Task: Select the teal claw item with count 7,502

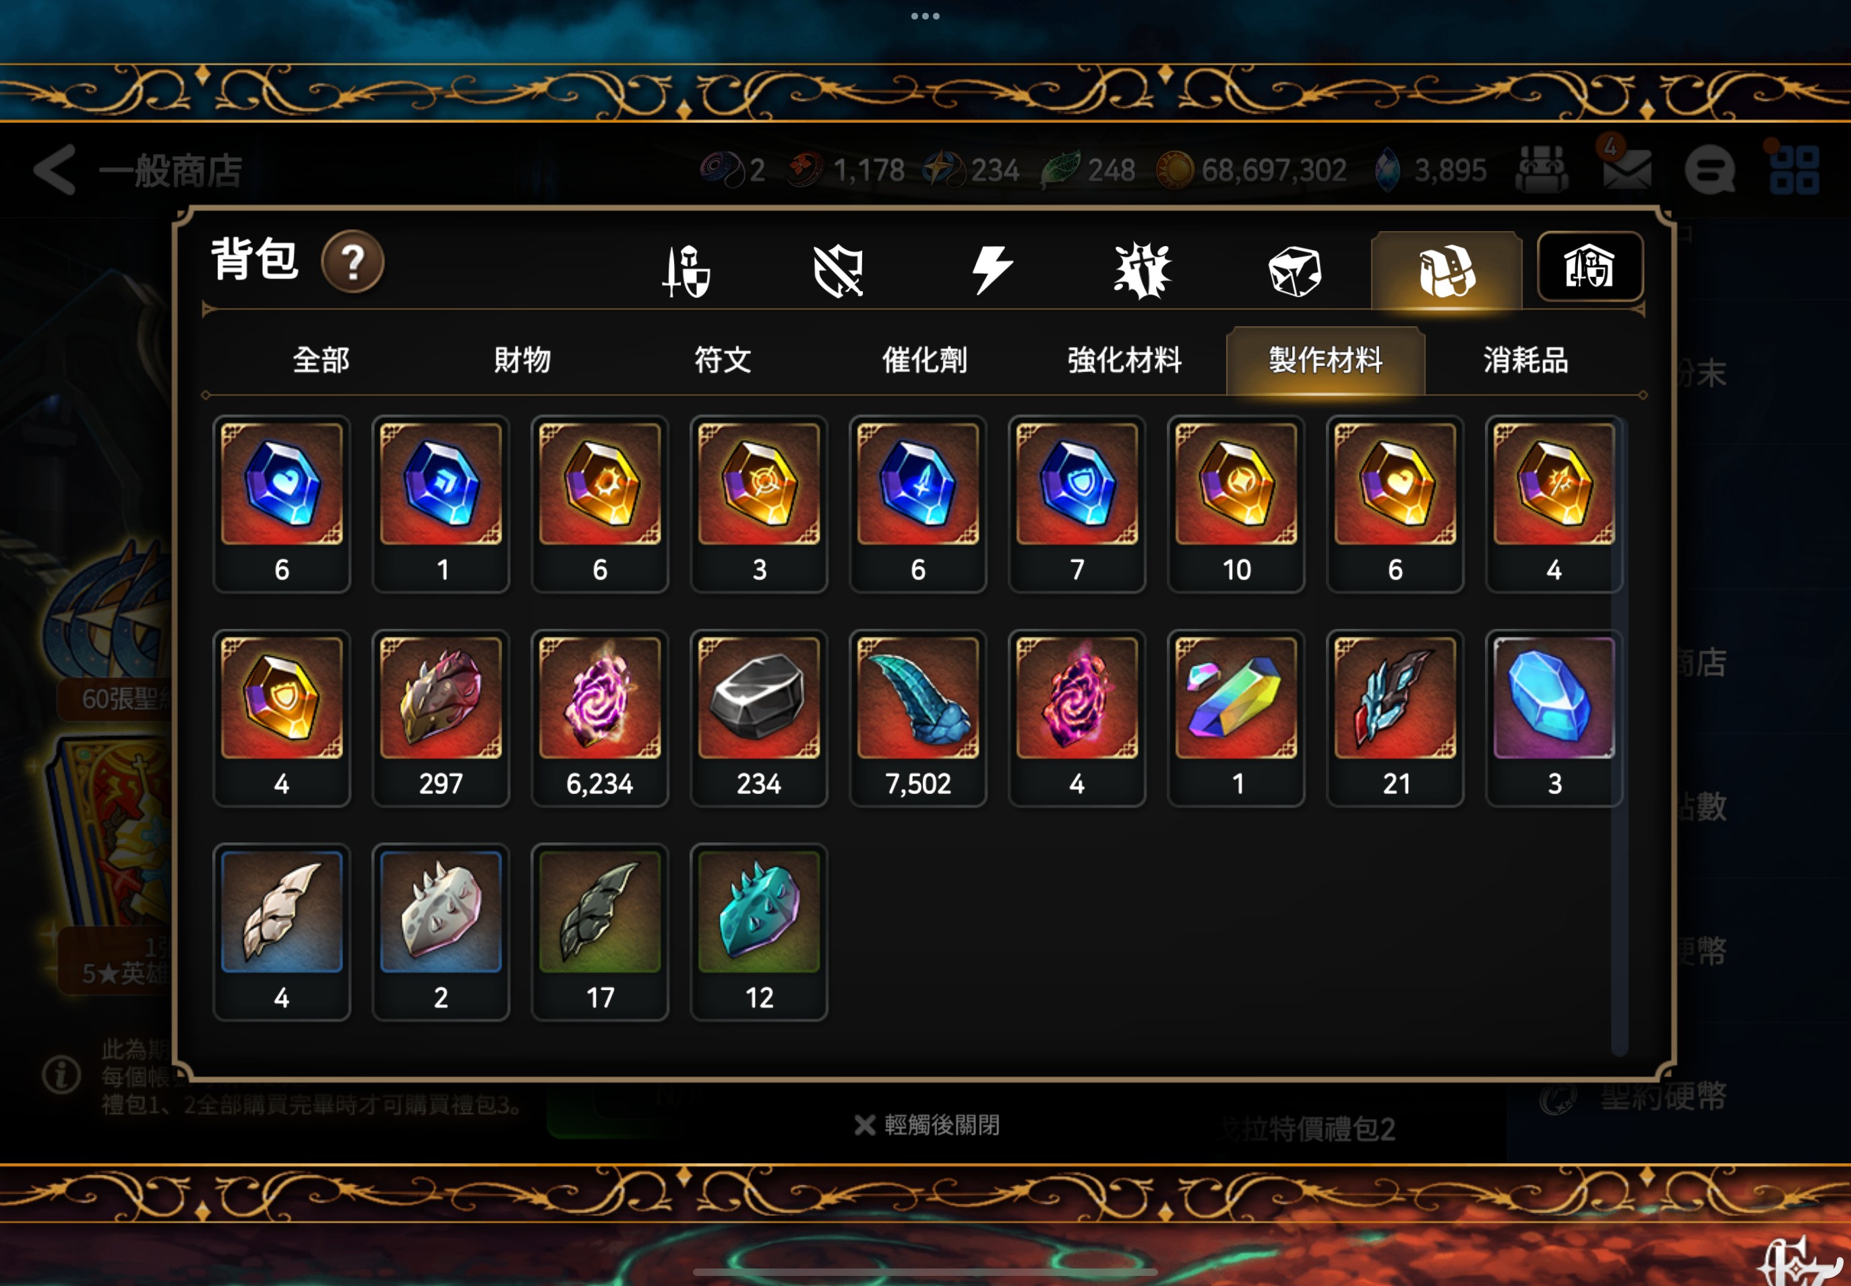Action: click(918, 718)
